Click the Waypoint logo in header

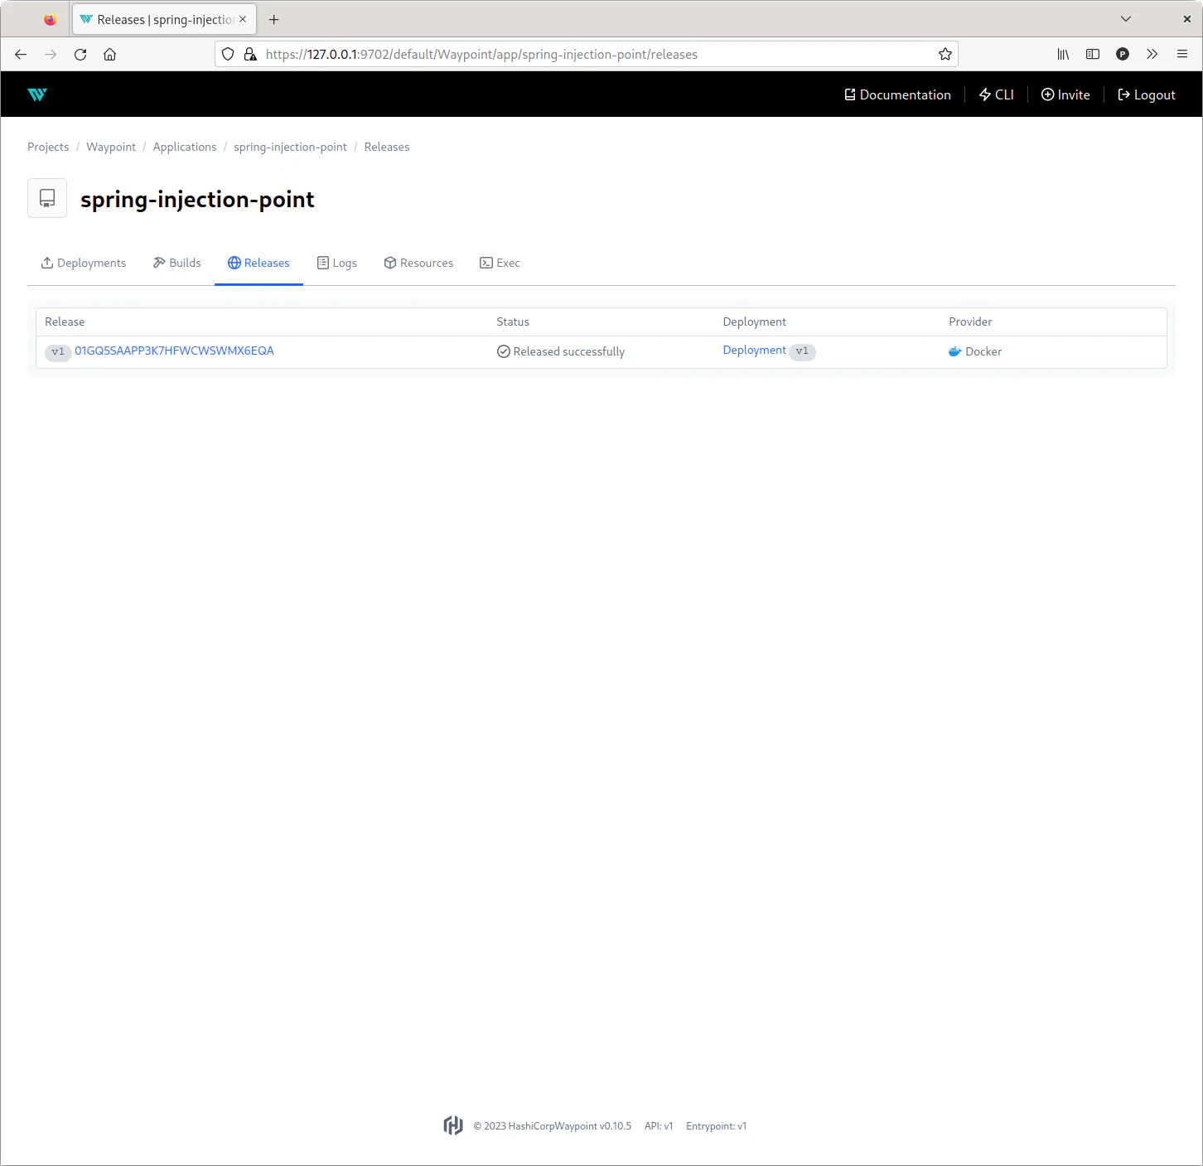coord(37,94)
